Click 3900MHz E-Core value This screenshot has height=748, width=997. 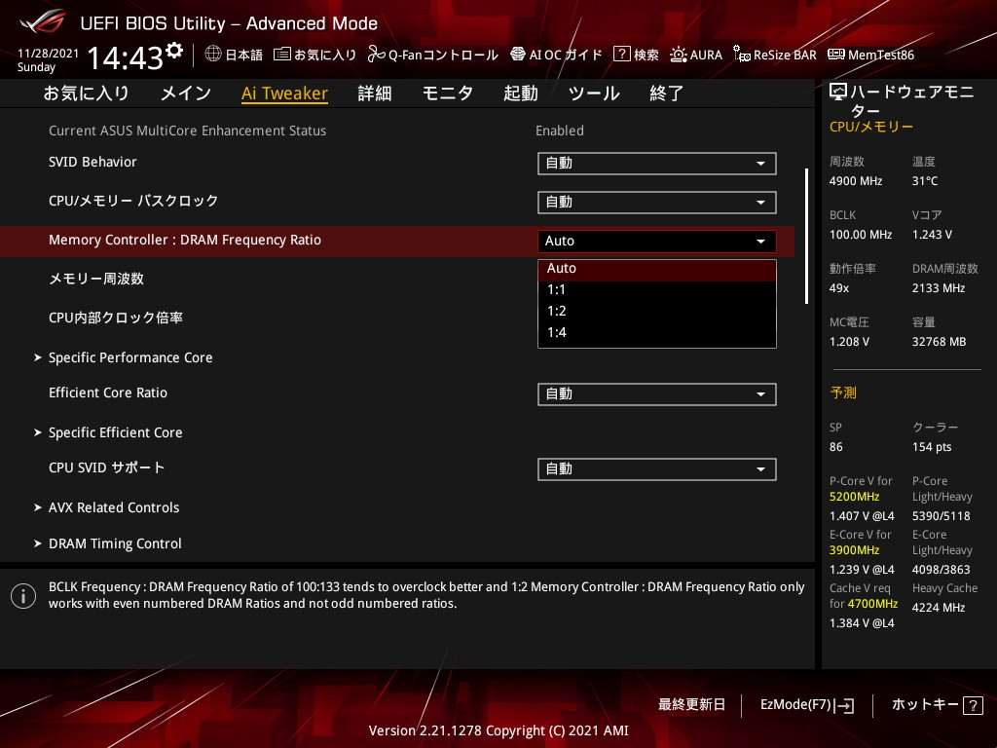[855, 550]
